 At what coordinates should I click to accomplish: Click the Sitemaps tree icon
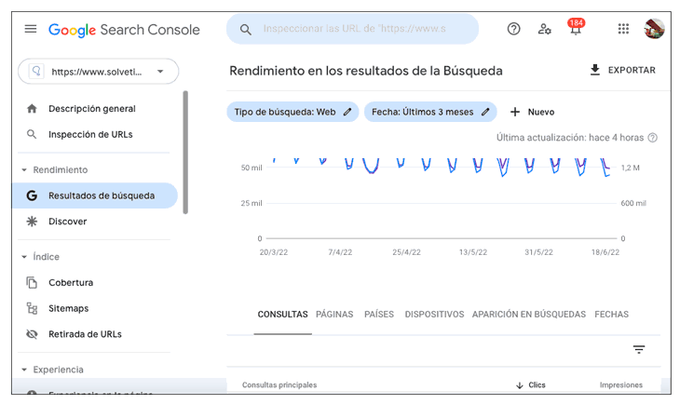click(x=32, y=308)
